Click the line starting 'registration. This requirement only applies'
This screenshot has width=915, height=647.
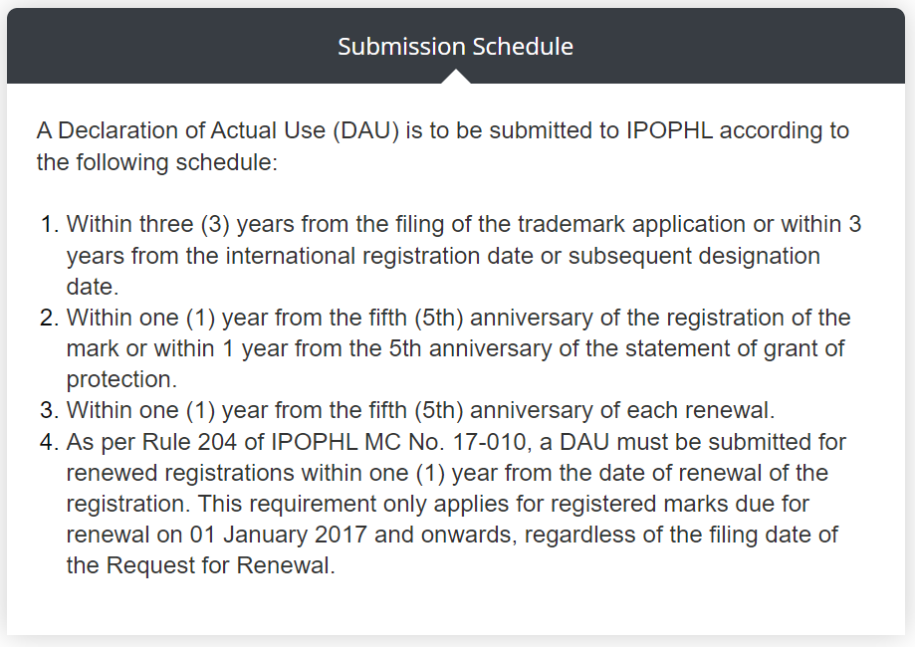(438, 504)
